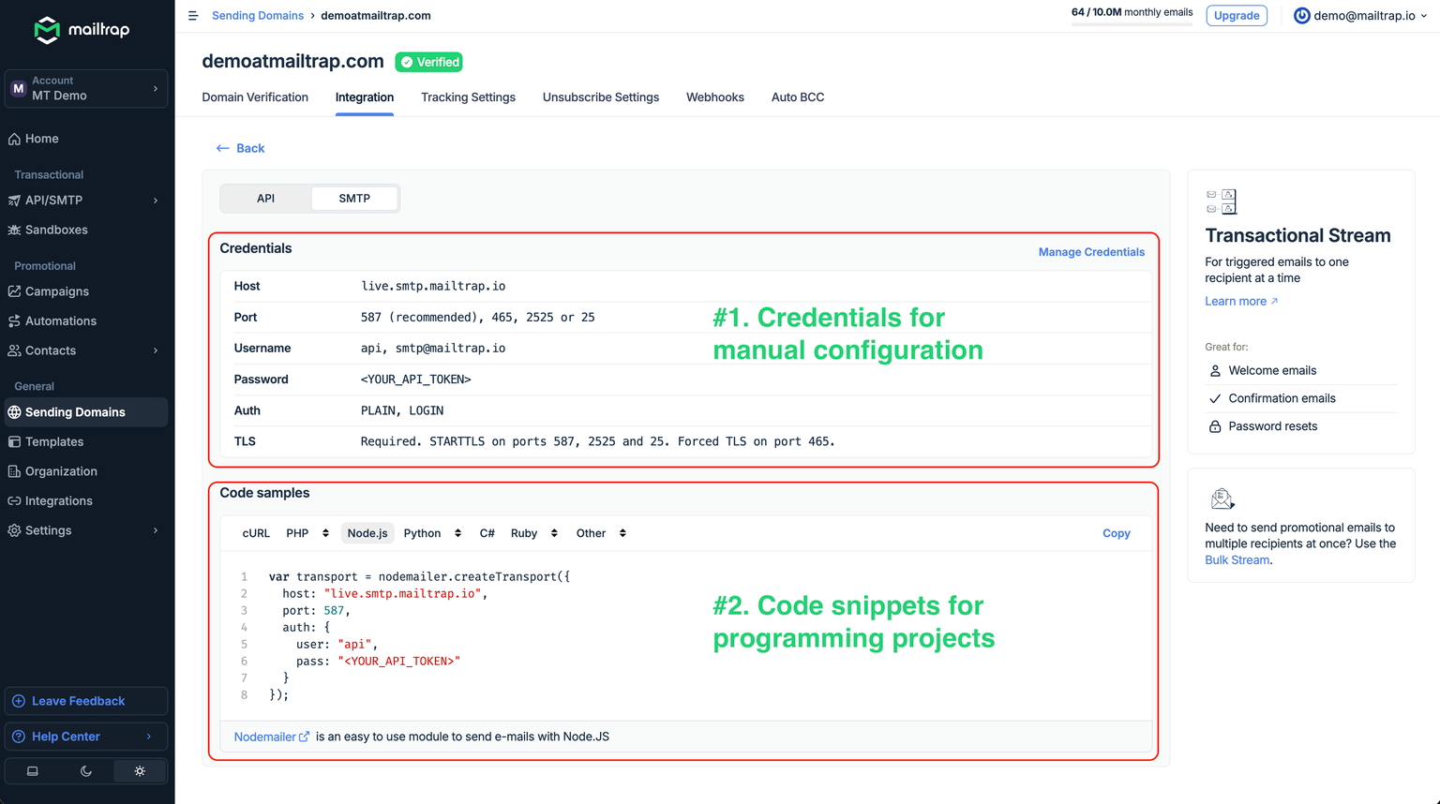The image size is (1440, 804).
Task: Click the Integrations link icon
Action: [14, 501]
